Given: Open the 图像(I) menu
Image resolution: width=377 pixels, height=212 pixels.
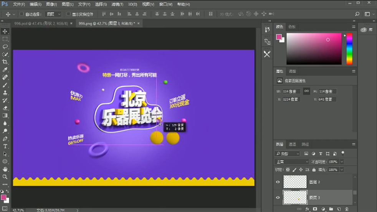Looking at the screenshot, I should [x=51, y=4].
